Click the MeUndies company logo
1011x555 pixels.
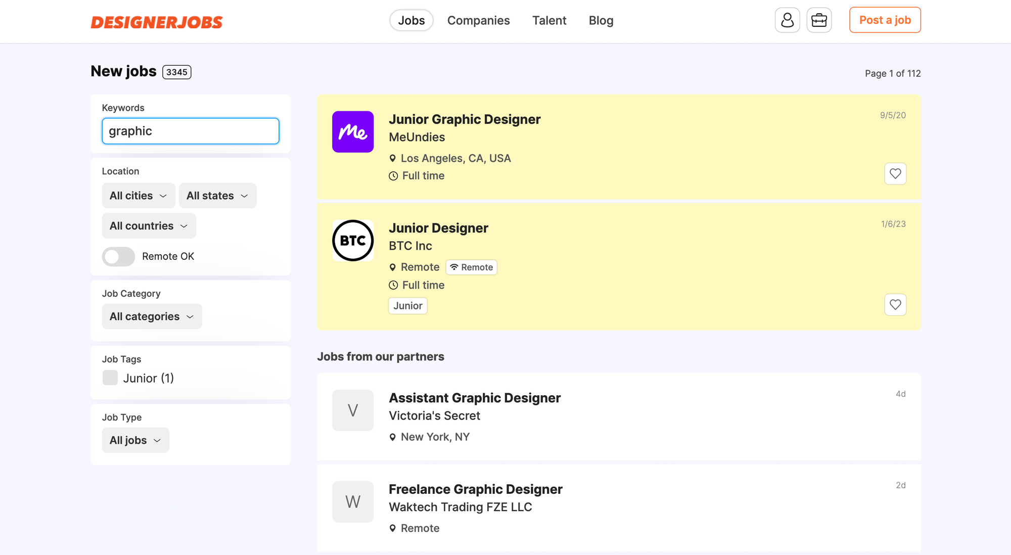pos(352,132)
